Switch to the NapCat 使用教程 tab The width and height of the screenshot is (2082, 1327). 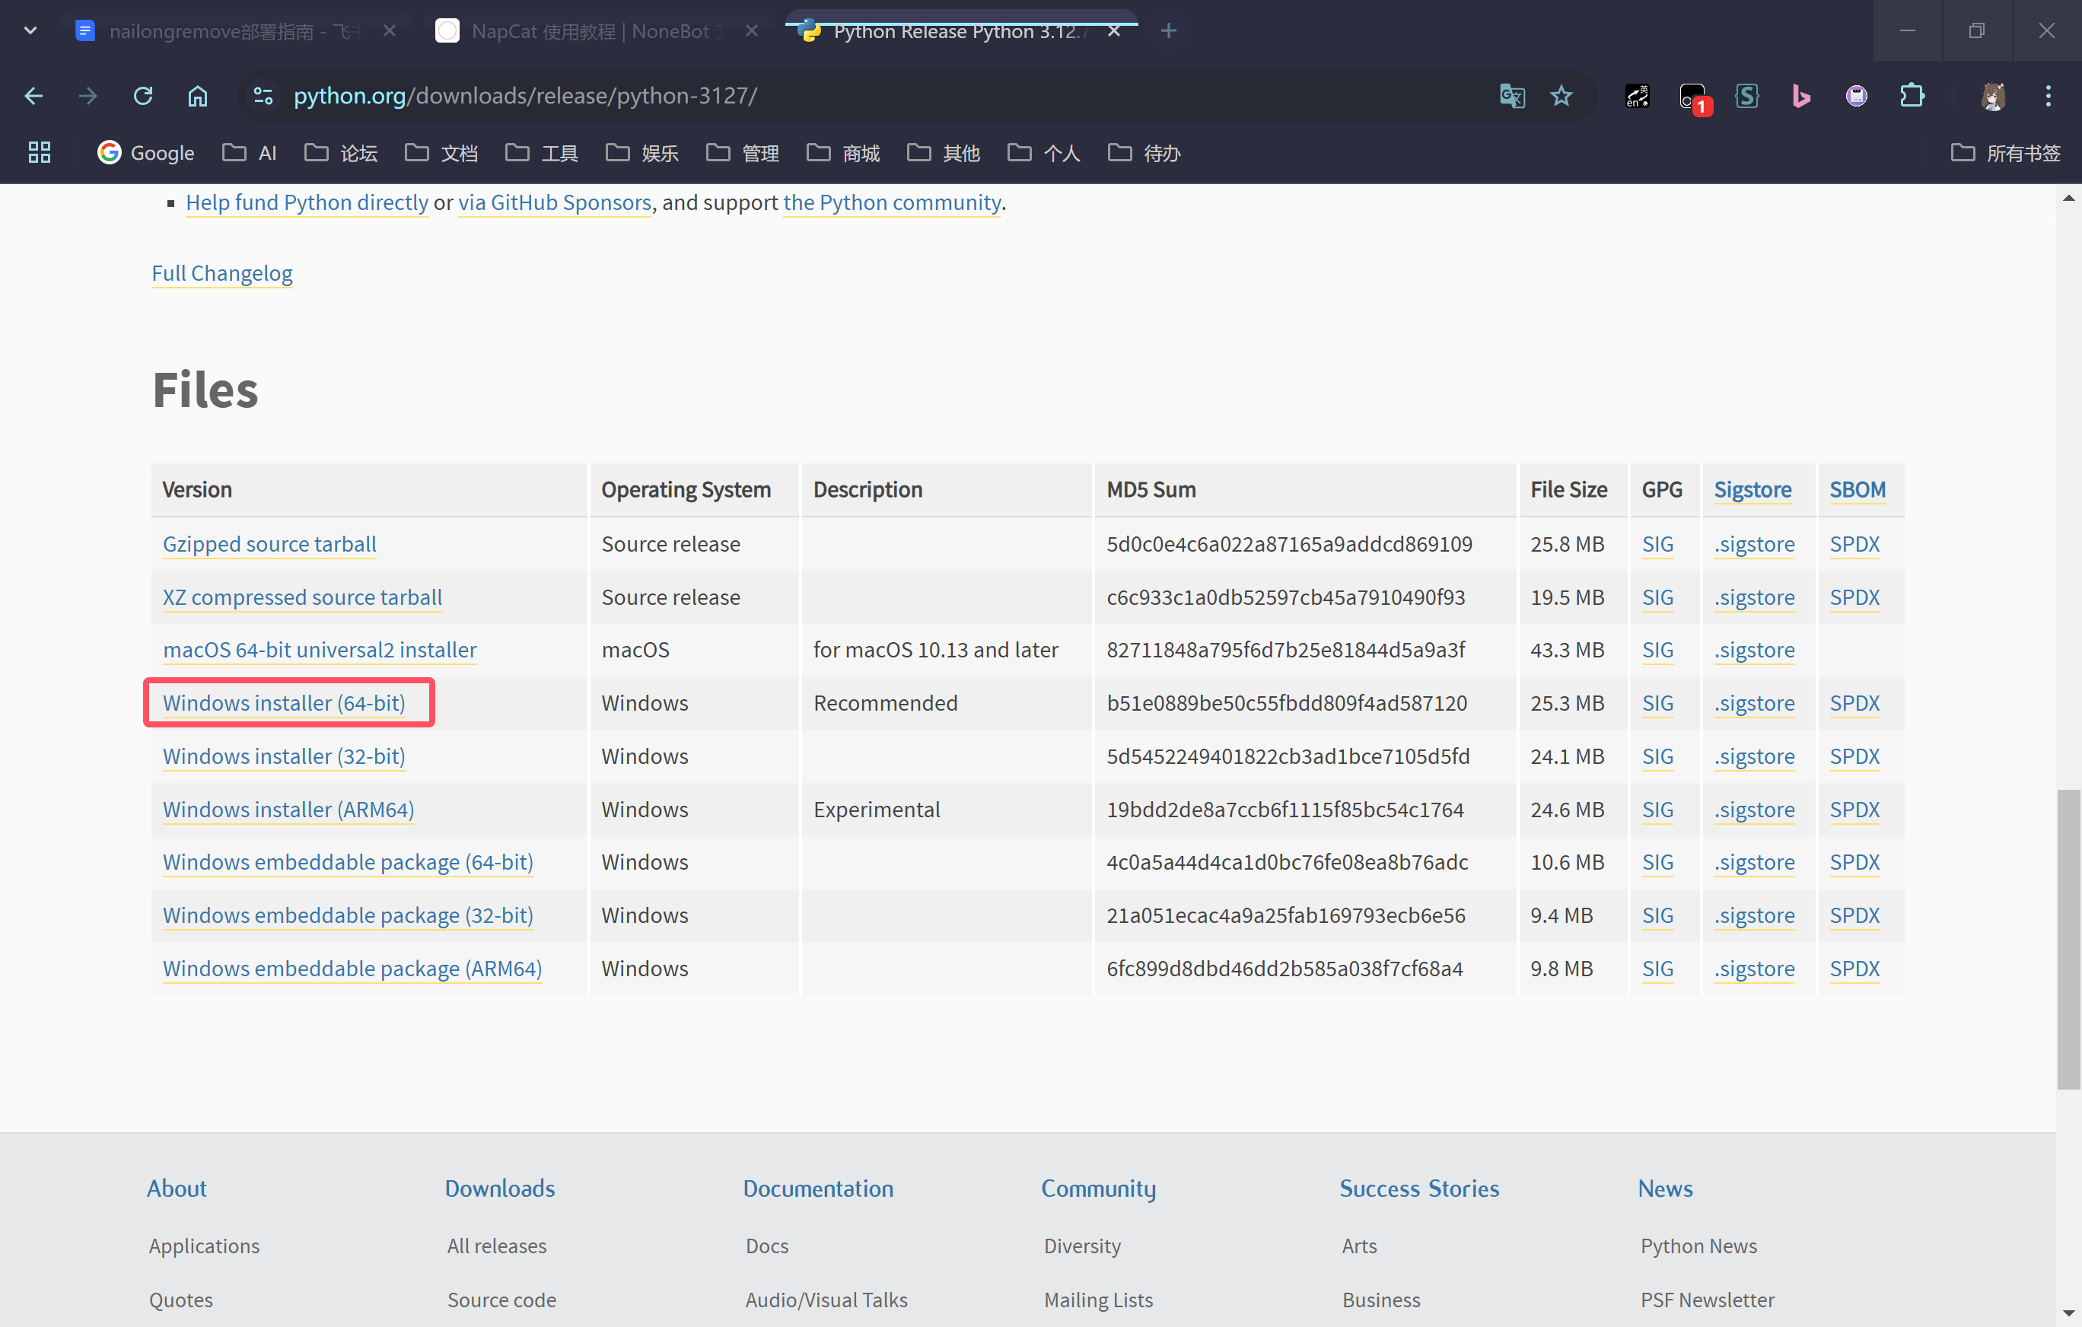(x=588, y=31)
